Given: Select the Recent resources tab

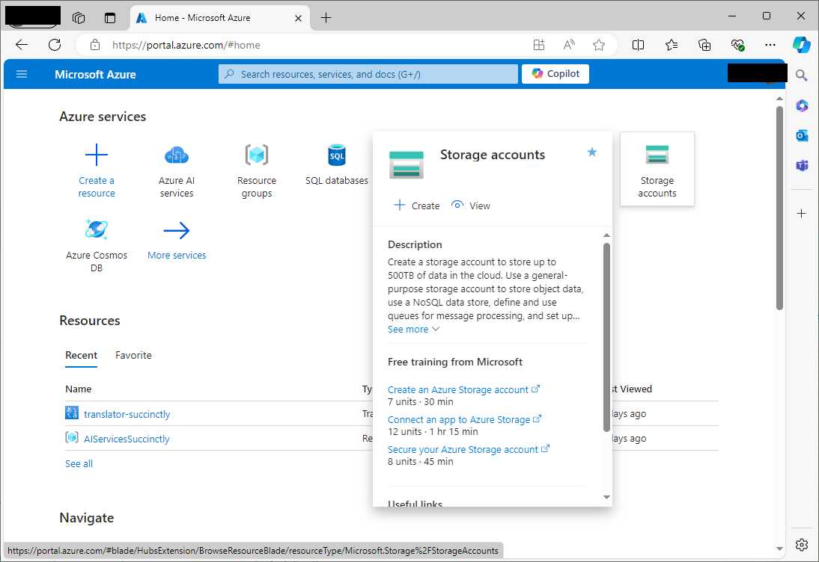Looking at the screenshot, I should click(x=81, y=355).
